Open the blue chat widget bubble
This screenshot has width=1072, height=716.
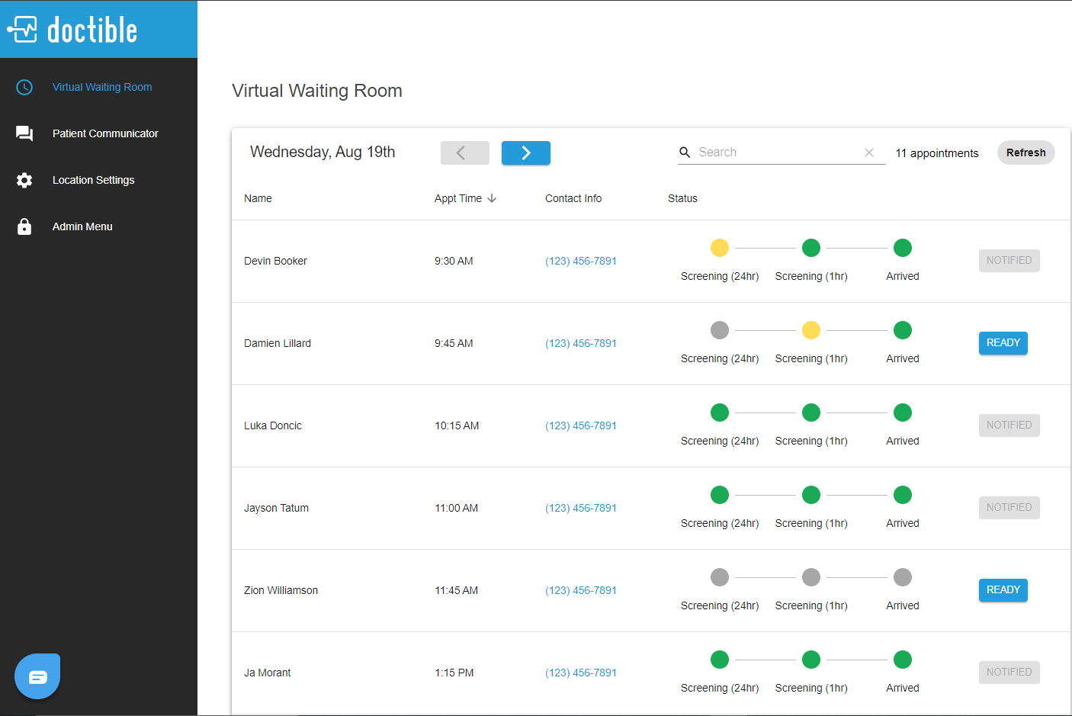tap(37, 676)
